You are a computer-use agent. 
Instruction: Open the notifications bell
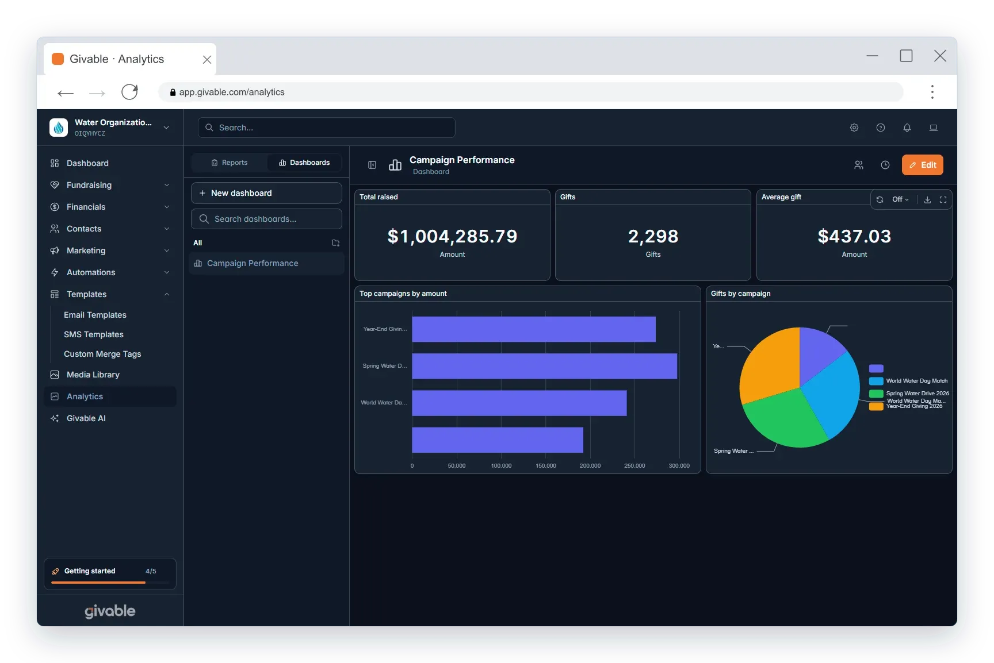coord(907,128)
